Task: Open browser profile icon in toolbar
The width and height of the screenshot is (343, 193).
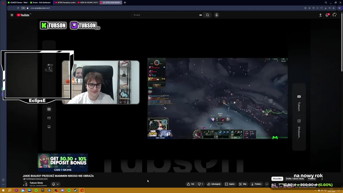Action: click(x=334, y=8)
